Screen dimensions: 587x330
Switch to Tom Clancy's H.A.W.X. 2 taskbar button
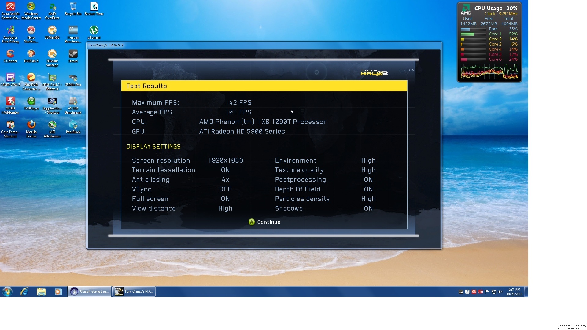pos(134,291)
